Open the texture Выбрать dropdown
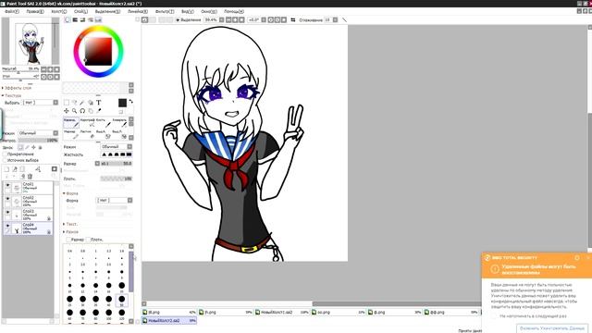 [41, 103]
